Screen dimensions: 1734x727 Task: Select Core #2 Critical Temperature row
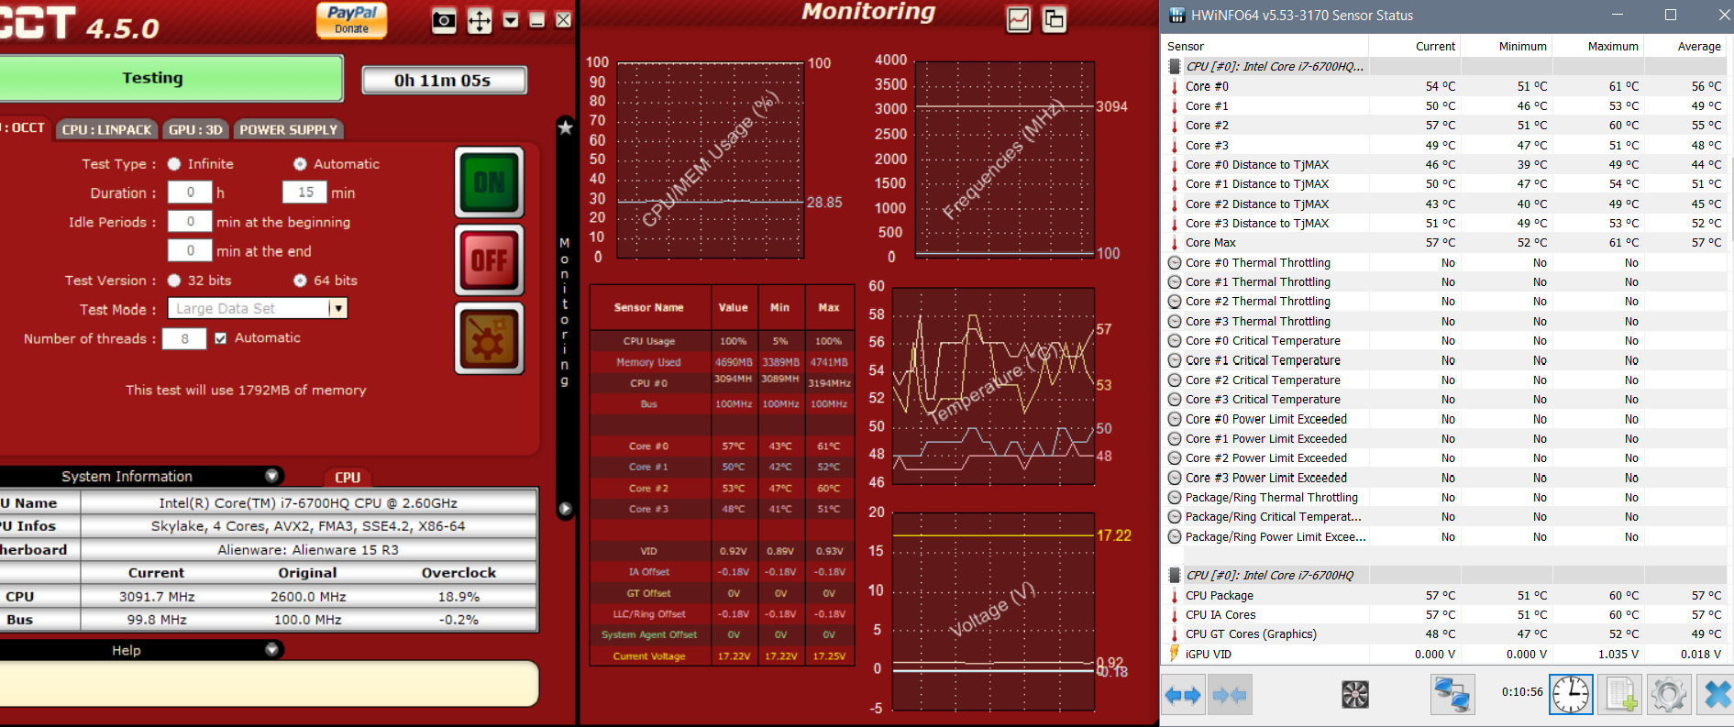point(1447,380)
